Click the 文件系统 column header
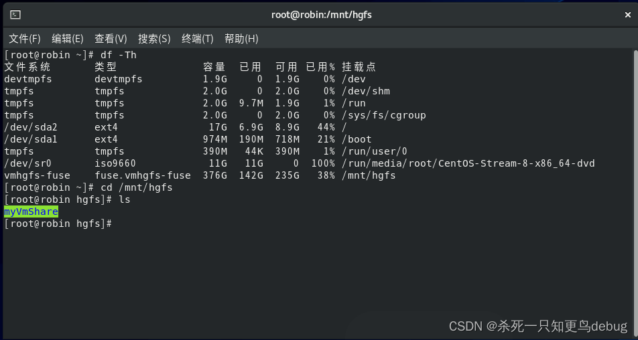The height and width of the screenshot is (340, 638). [27, 67]
